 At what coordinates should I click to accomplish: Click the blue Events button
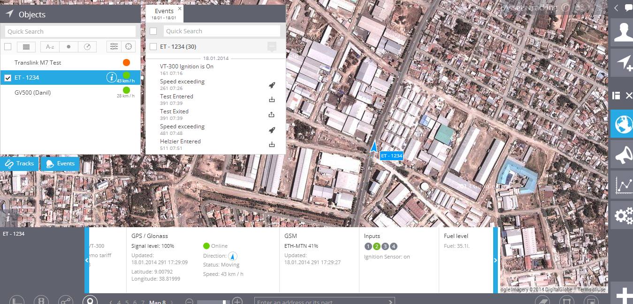coord(60,163)
